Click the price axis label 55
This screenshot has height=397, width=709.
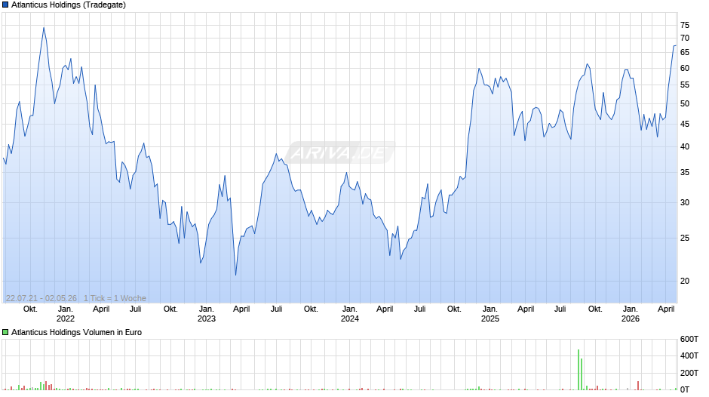tap(685, 85)
